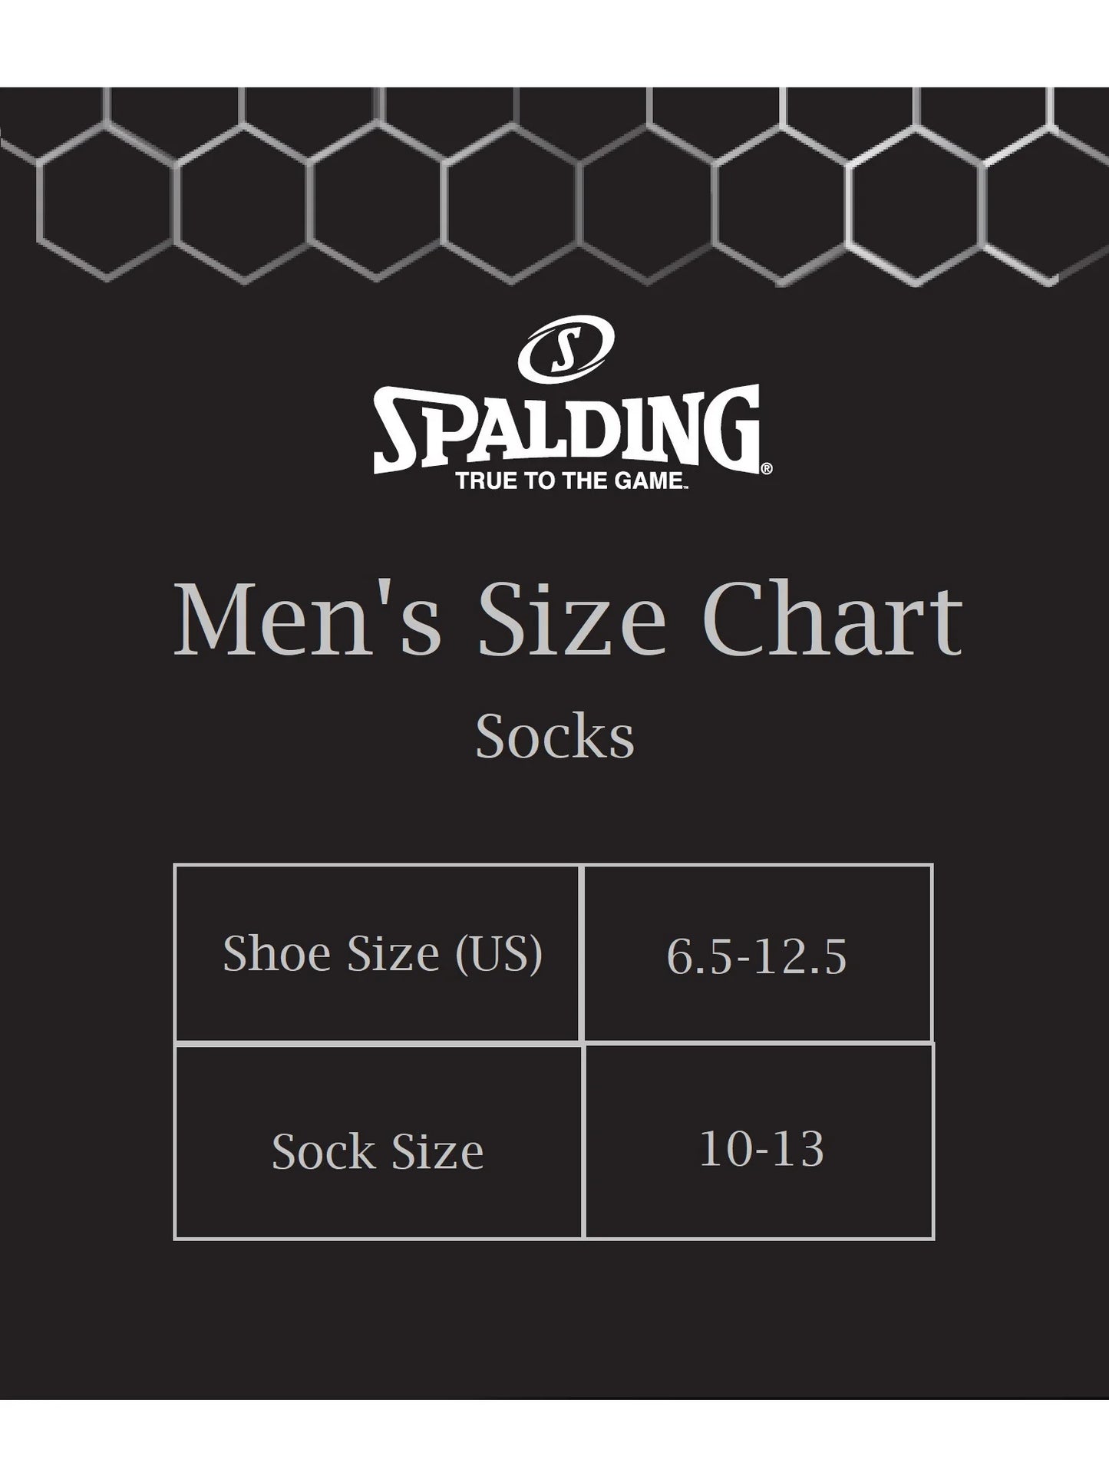The height and width of the screenshot is (1479, 1109).
Task: Click the word Size in the main heading
Action: click(572, 619)
